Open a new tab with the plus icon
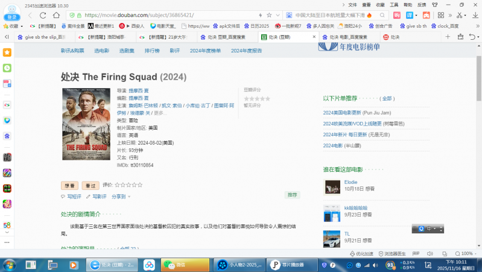This screenshot has width=482, height=272. (448, 37)
